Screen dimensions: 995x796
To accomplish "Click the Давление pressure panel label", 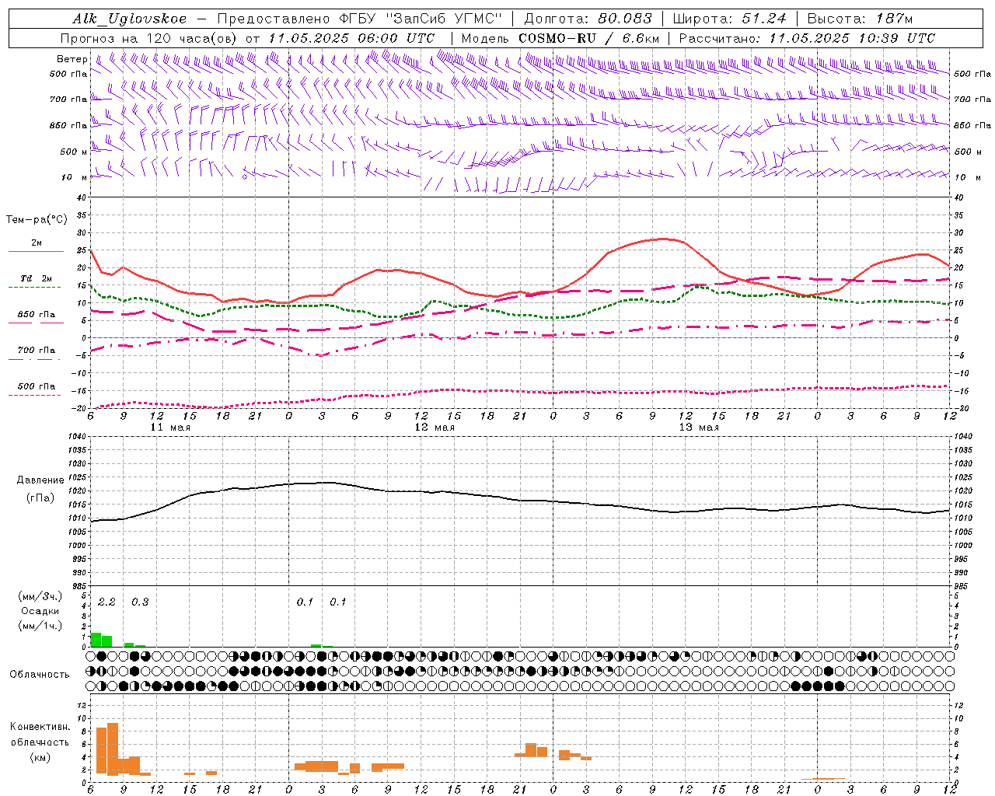I will (x=39, y=480).
